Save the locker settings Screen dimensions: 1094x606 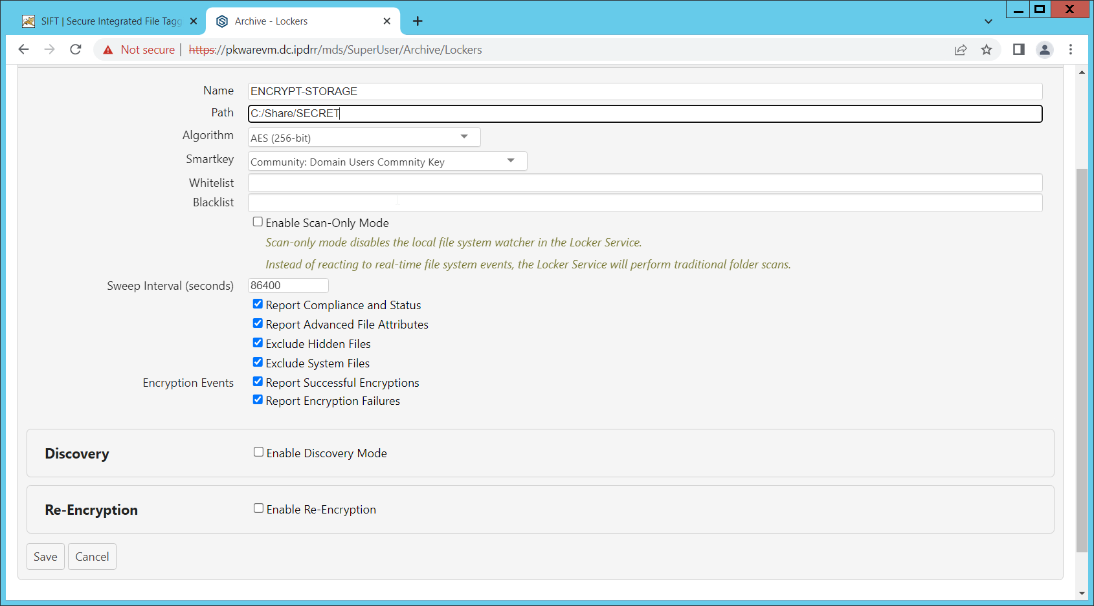[45, 557]
